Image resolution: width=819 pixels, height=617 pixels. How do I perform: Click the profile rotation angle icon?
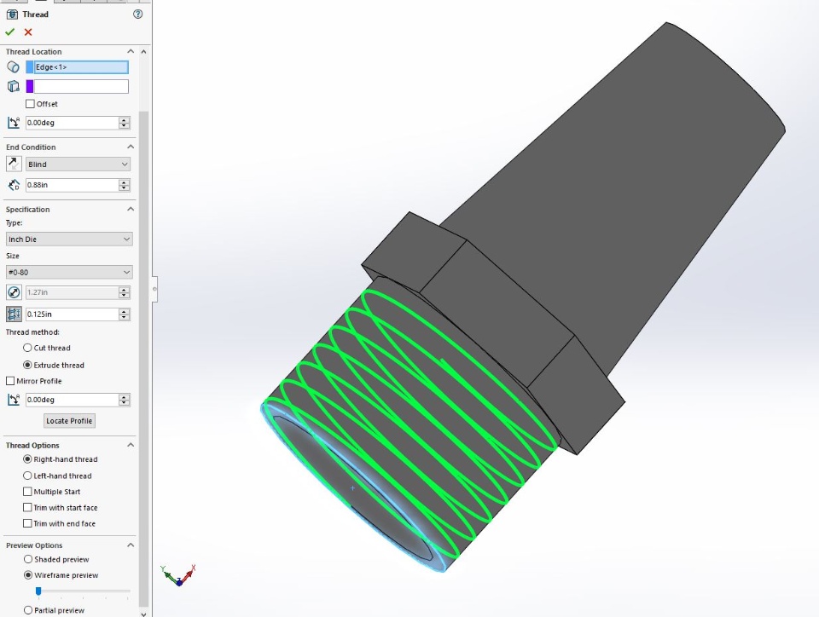13,400
